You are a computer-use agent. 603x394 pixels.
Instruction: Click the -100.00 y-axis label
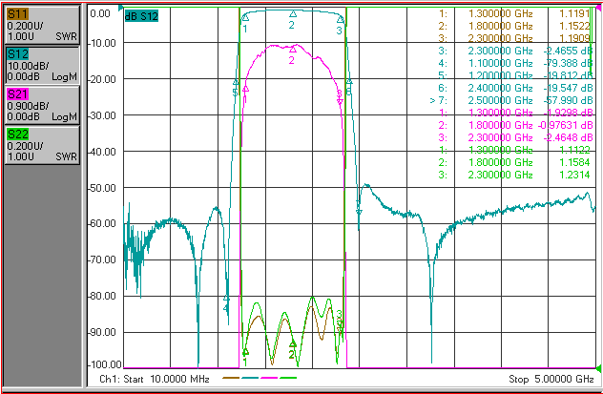click(x=105, y=364)
